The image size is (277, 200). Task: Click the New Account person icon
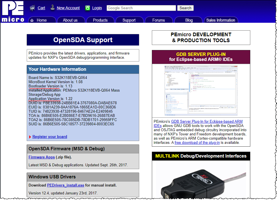click(x=52, y=8)
